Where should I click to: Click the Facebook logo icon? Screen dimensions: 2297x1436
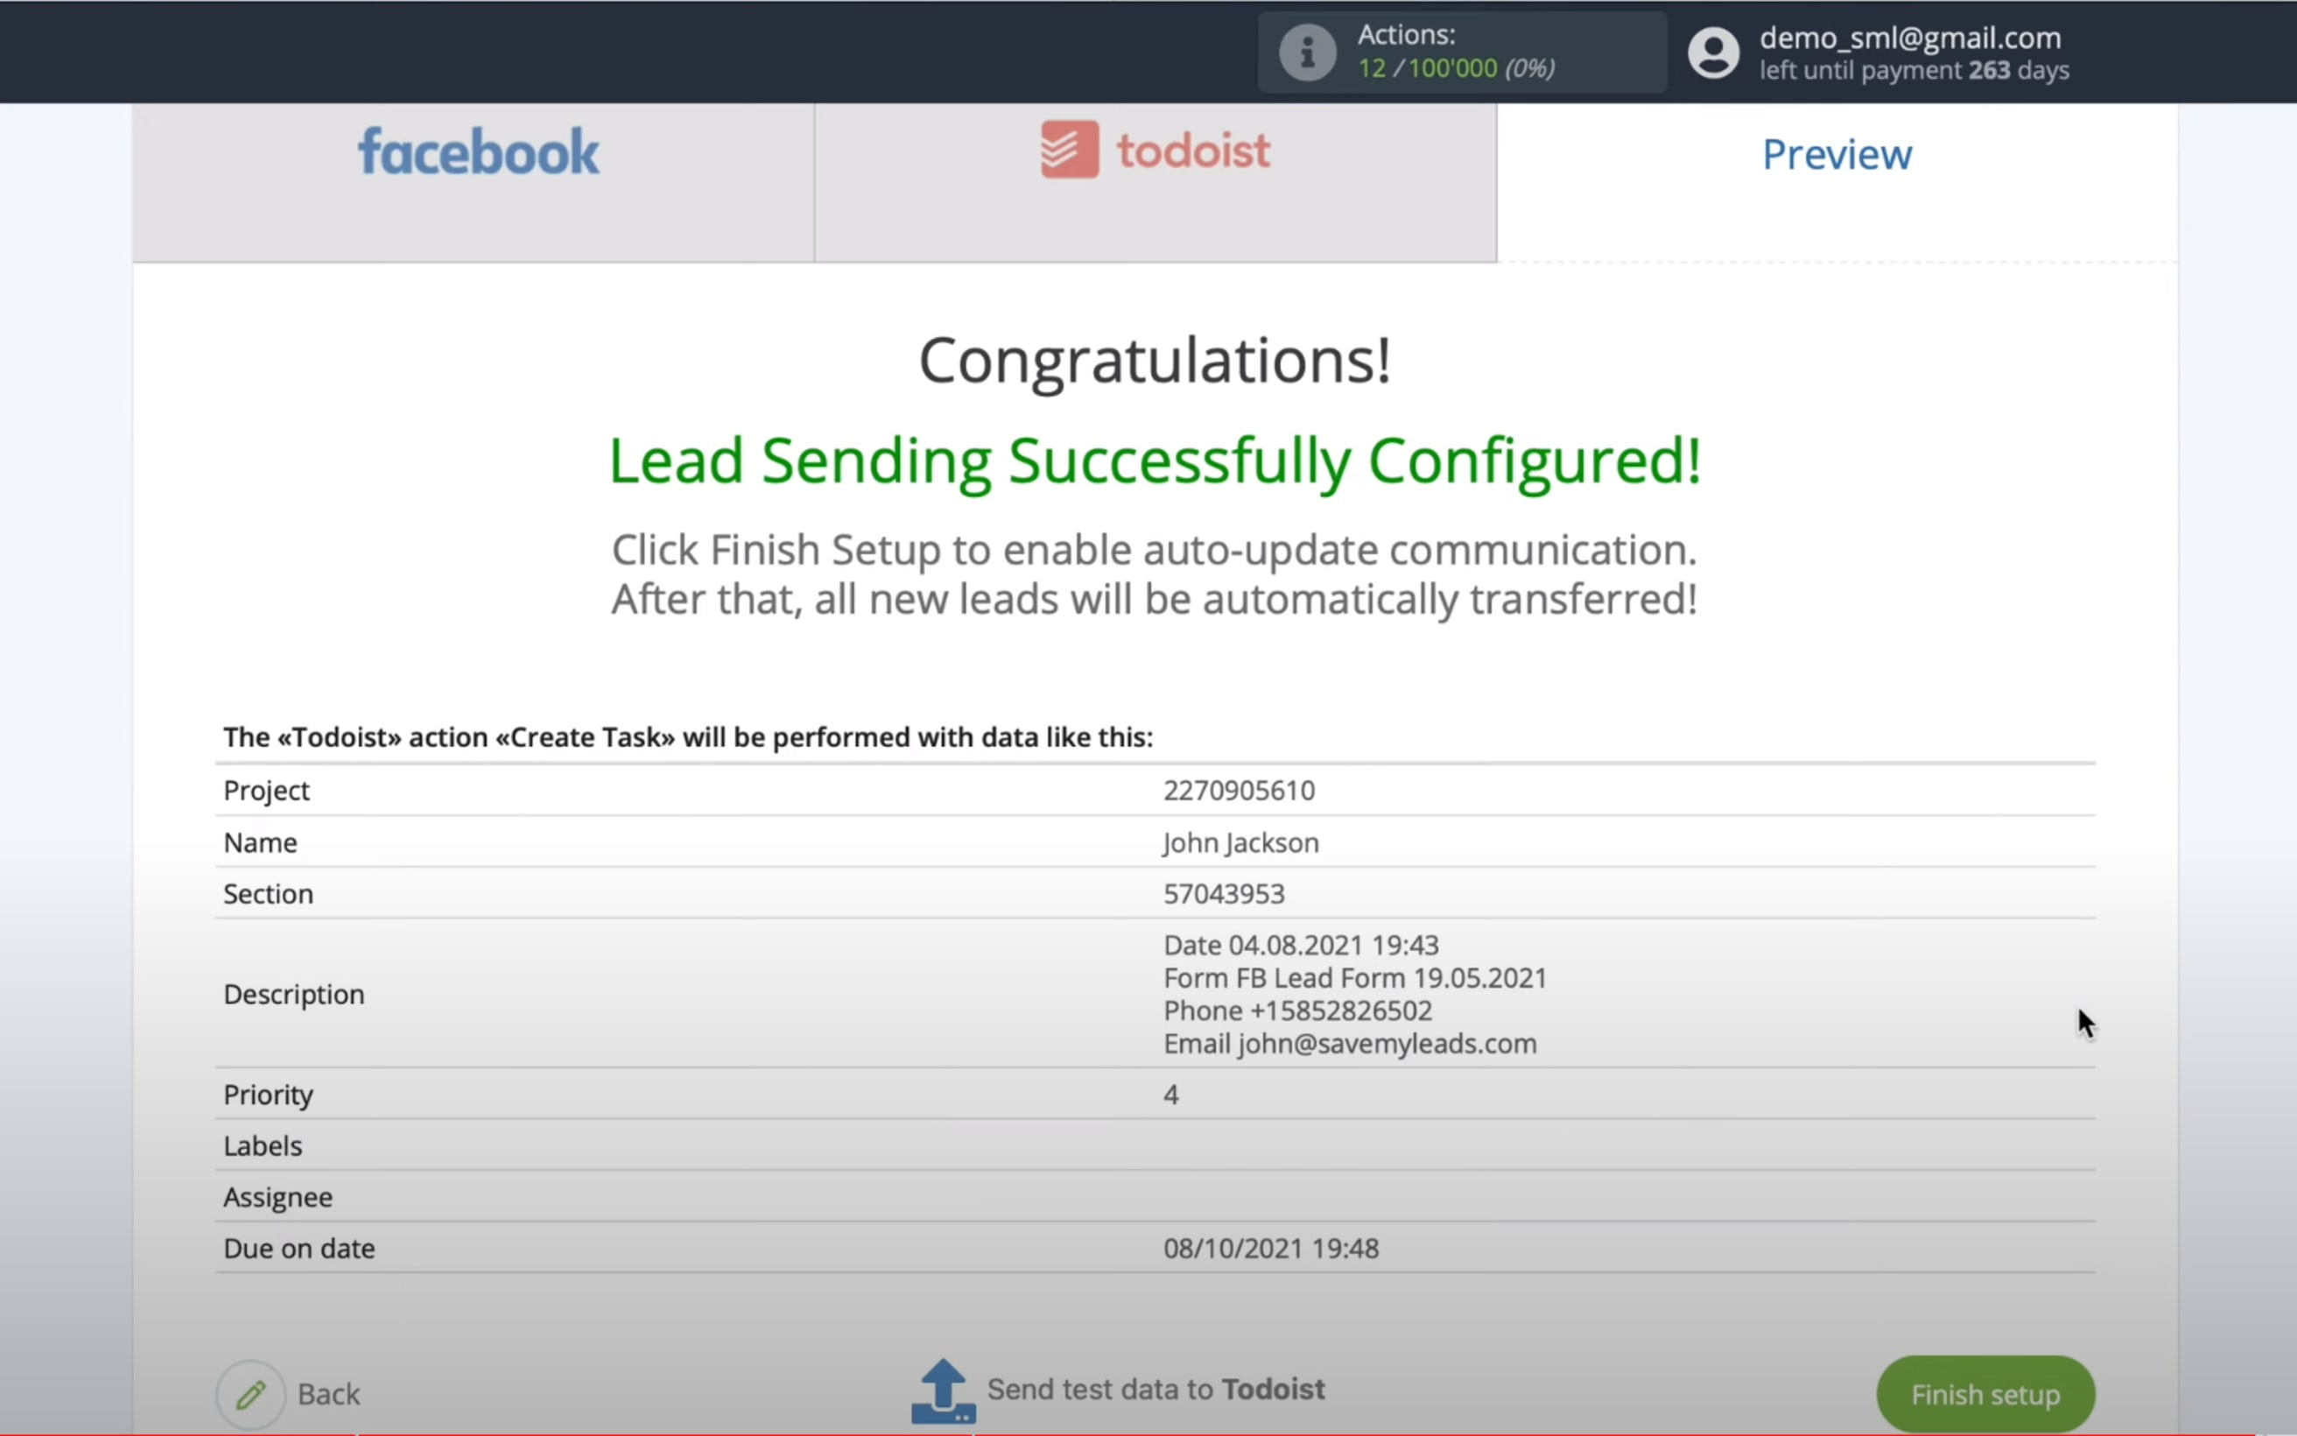click(x=476, y=152)
